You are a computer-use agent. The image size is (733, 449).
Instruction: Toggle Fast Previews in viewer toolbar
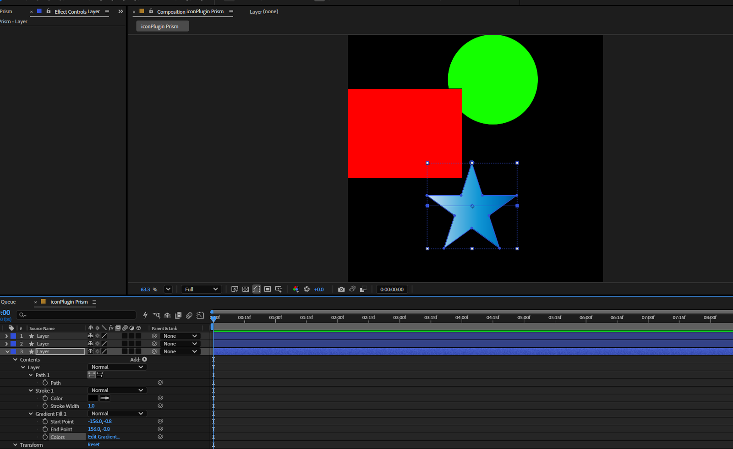235,289
